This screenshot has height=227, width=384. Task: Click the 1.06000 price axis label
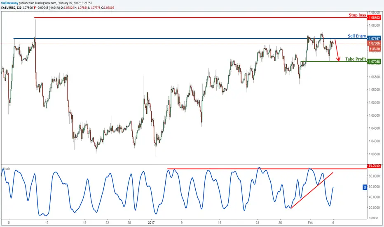[375, 90]
